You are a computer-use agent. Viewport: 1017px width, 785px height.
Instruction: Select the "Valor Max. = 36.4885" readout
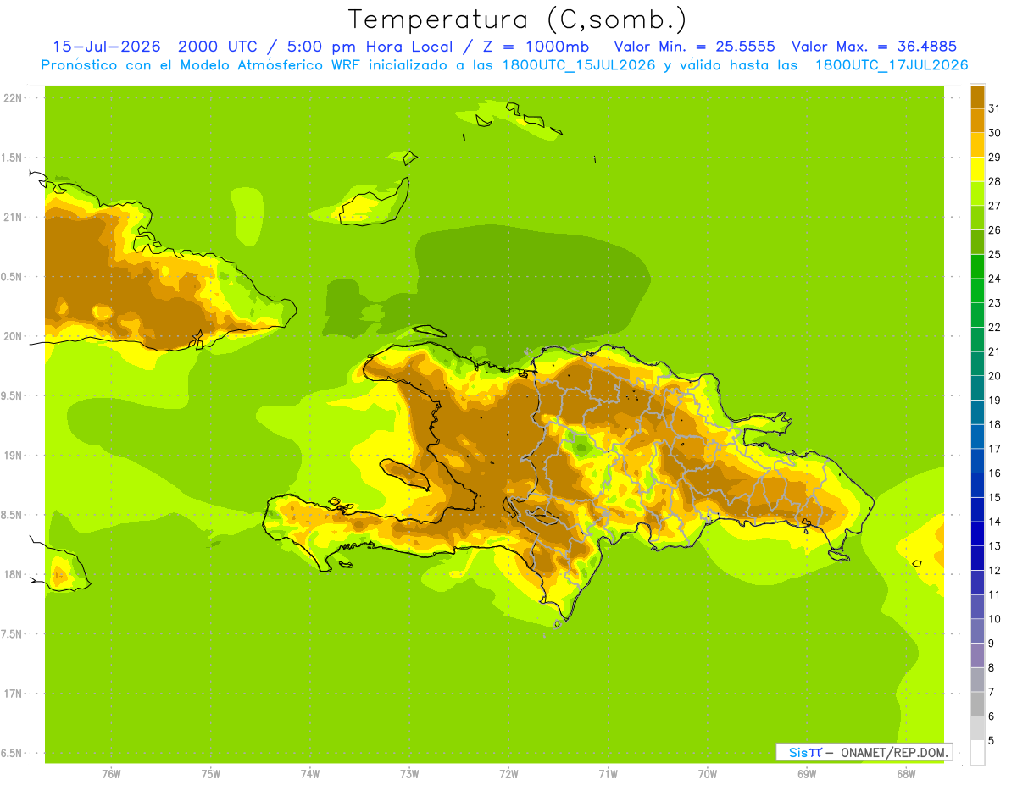point(874,47)
